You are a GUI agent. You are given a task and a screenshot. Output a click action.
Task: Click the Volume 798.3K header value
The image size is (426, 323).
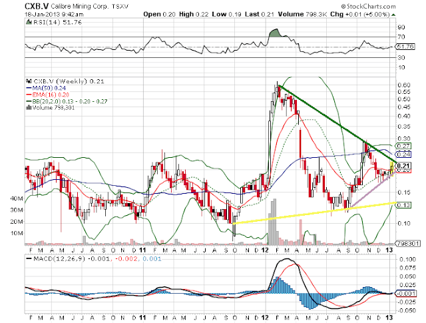pos(302,14)
